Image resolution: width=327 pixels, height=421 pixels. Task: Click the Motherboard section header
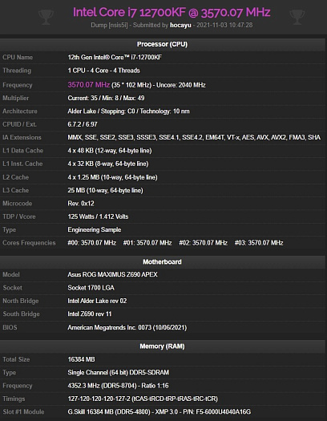point(162,261)
